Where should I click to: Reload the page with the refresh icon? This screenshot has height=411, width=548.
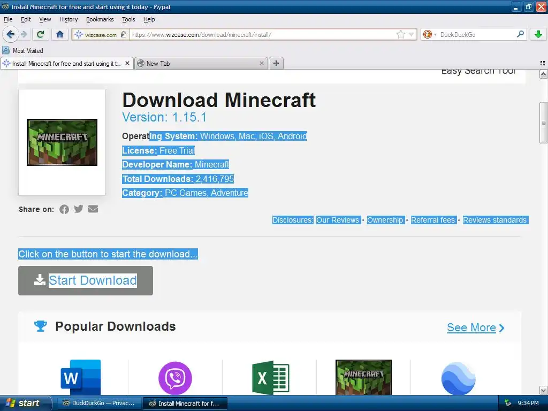tap(40, 34)
